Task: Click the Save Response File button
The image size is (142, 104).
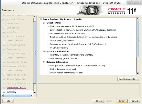Action: [128, 79]
